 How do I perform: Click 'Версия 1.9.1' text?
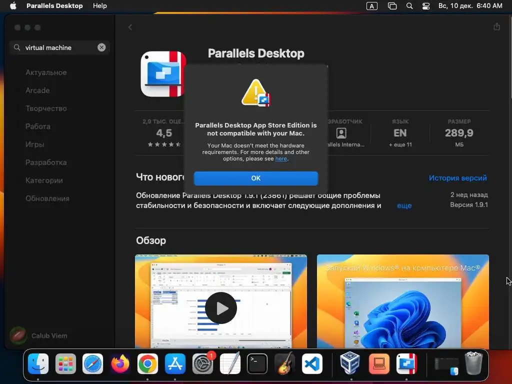[x=469, y=204]
